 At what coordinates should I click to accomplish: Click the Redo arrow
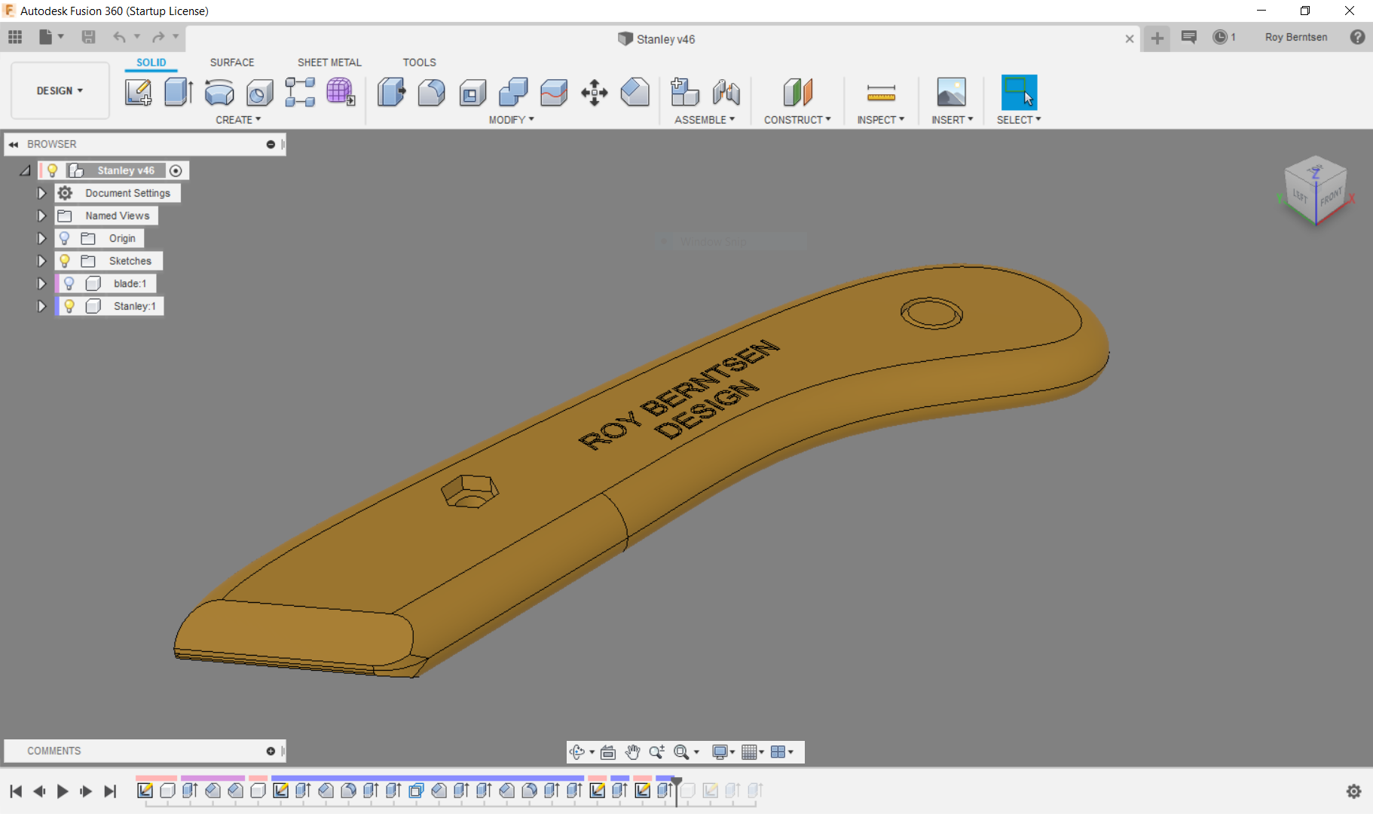click(x=158, y=37)
